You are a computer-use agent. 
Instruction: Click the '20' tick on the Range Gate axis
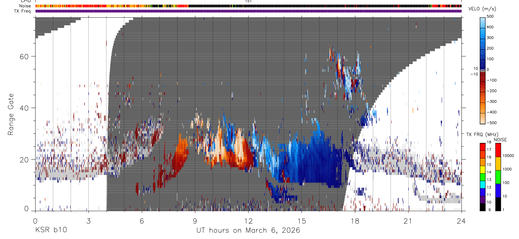(24, 159)
